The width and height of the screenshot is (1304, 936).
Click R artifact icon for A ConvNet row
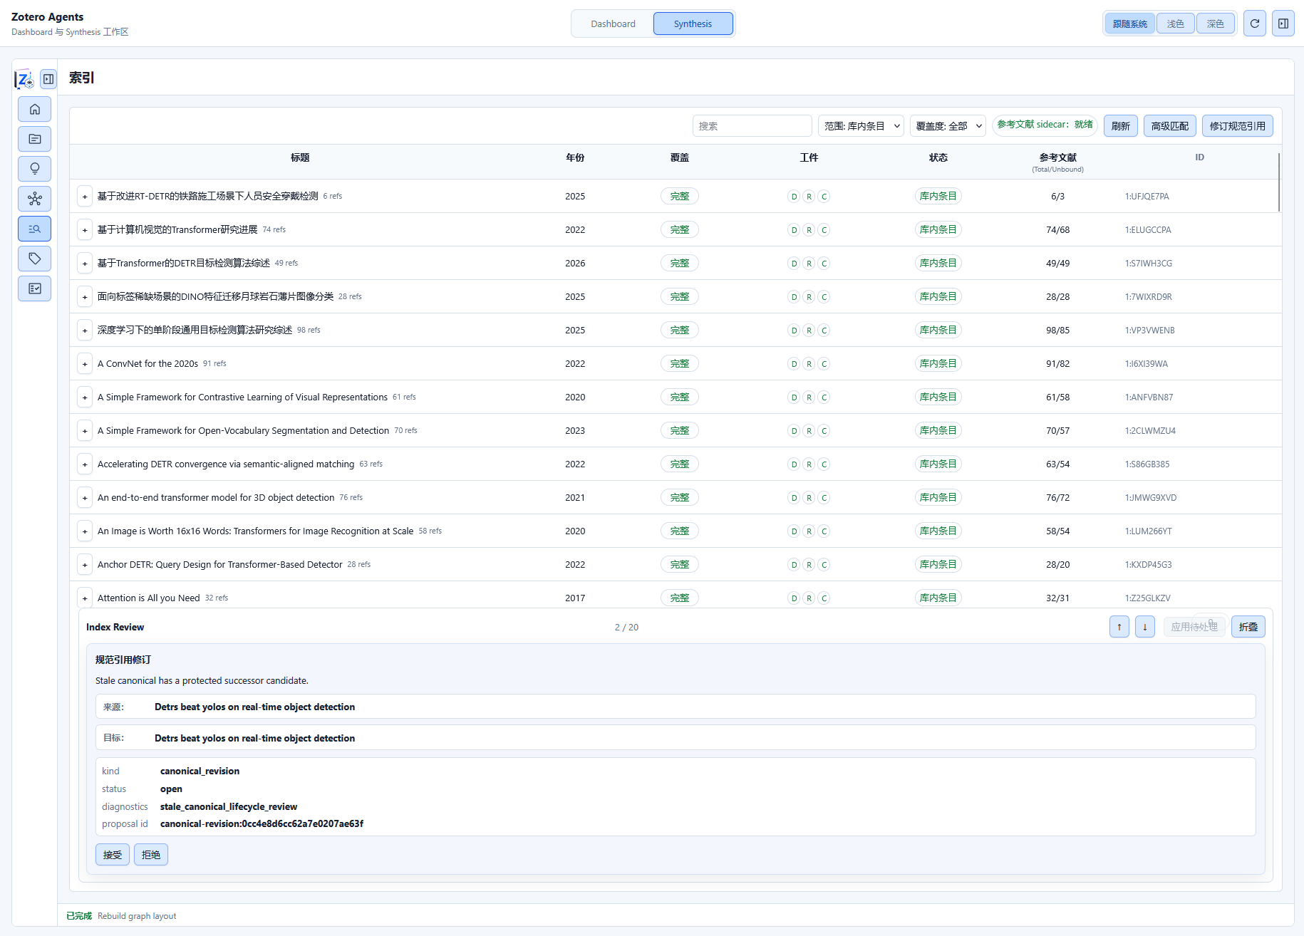click(809, 364)
